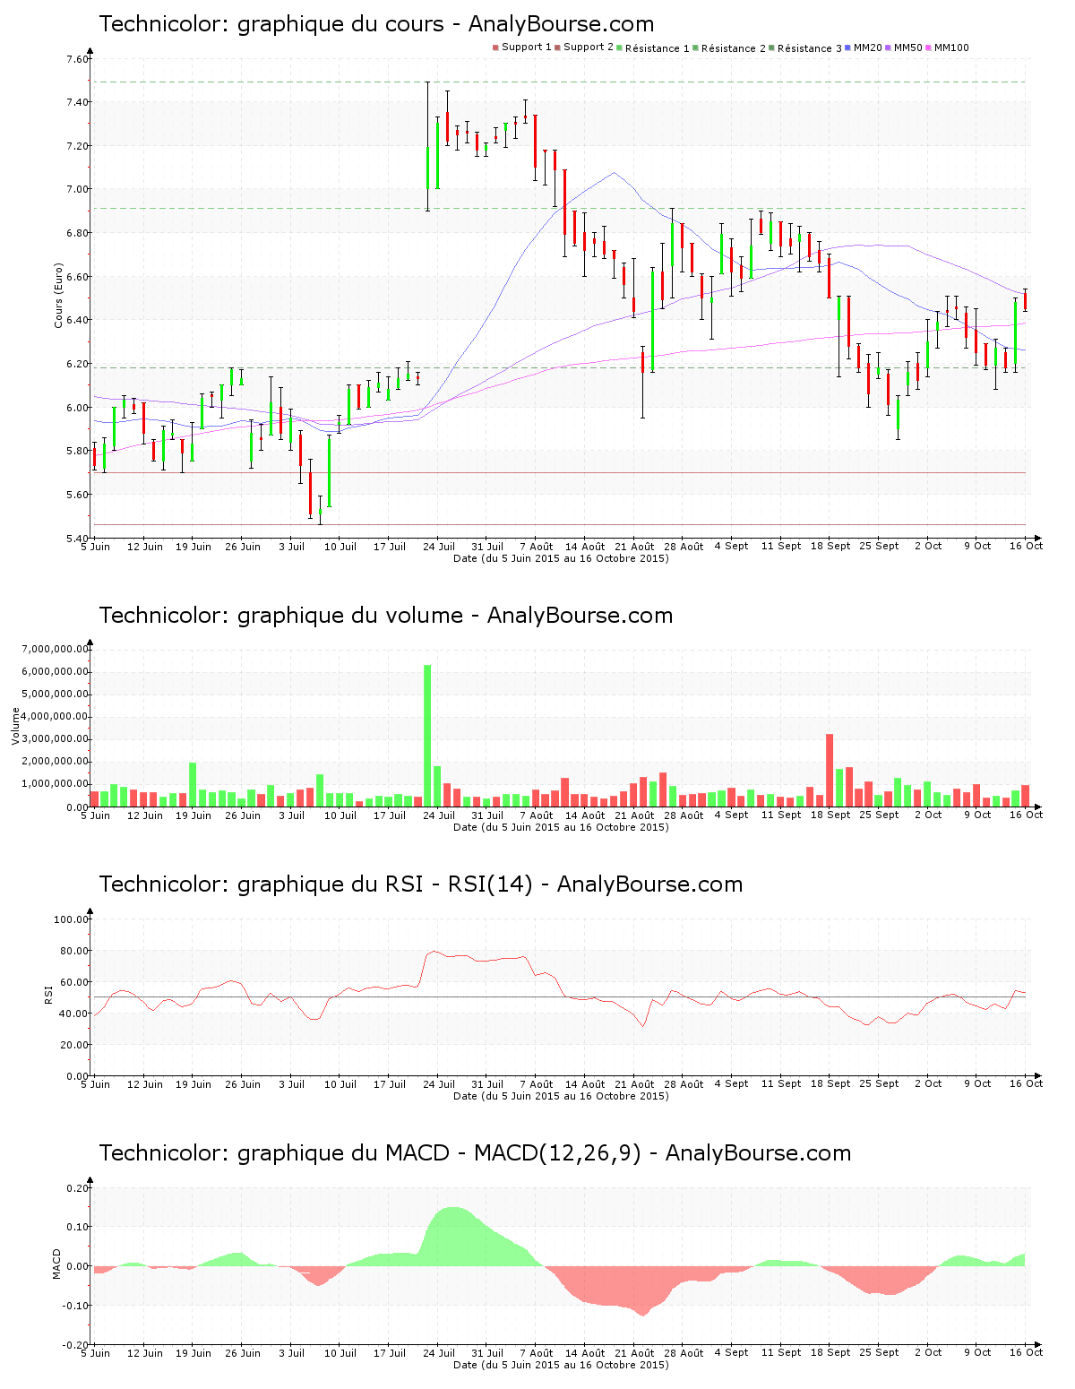1075x1389 pixels.
Task: Click the tallest green volume bar near 24 Juil
Action: pos(427,736)
